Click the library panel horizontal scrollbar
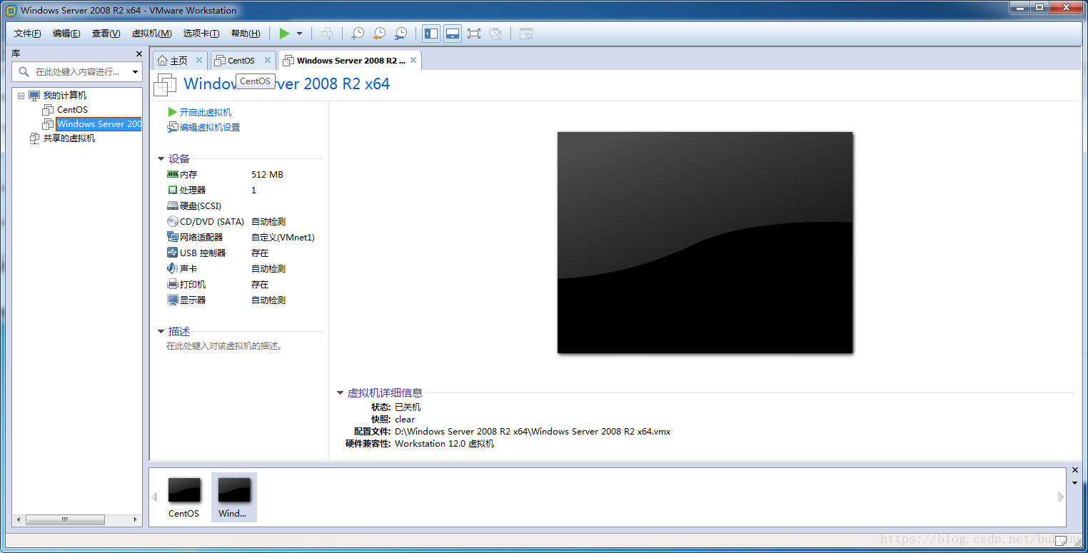 click(65, 520)
